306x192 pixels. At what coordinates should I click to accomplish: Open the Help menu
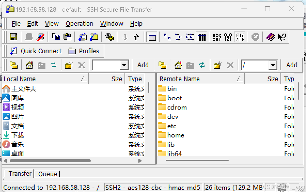(x=136, y=24)
